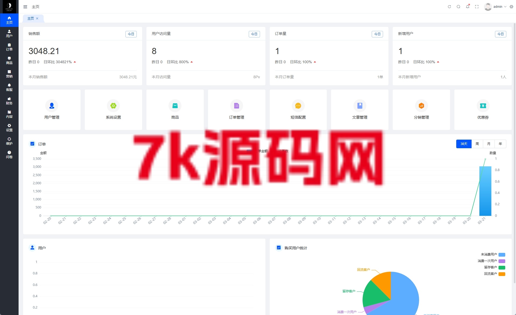Open the 订单 orders sidebar item
This screenshot has height=315, width=516.
click(9, 47)
